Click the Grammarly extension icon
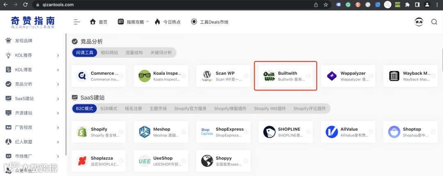 pyautogui.click(x=348, y=5)
